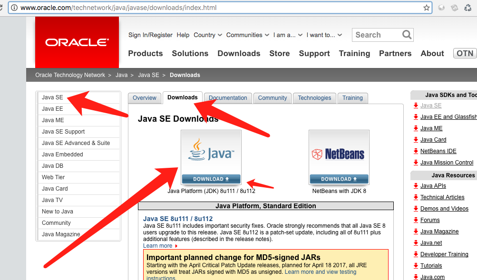
Task: Select the Downloads tab
Action: (183, 97)
